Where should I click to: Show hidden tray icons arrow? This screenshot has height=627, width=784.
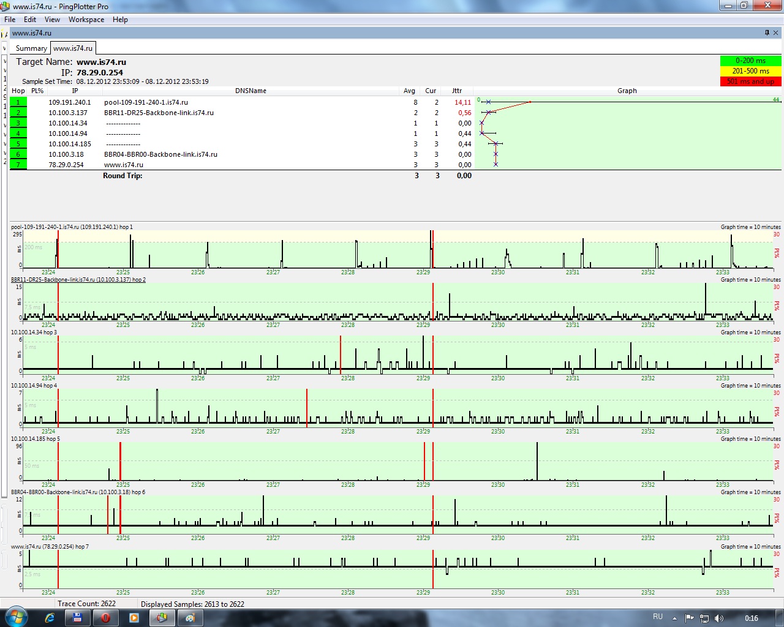coord(674,618)
